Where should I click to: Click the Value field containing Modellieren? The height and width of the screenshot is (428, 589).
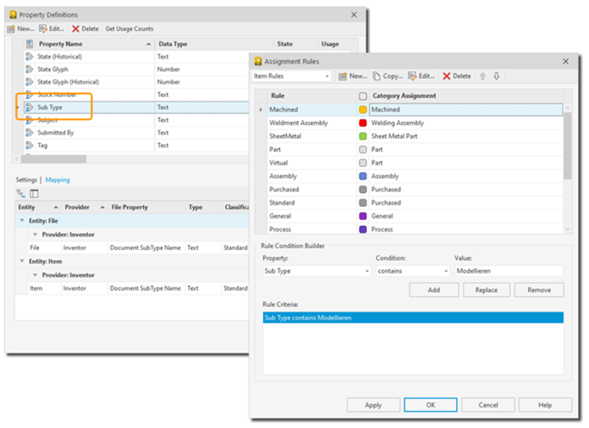point(508,271)
